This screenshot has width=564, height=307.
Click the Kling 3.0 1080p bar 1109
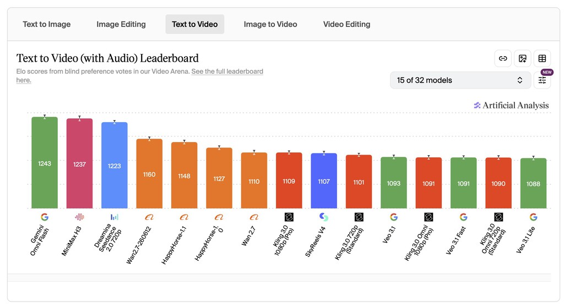point(289,180)
